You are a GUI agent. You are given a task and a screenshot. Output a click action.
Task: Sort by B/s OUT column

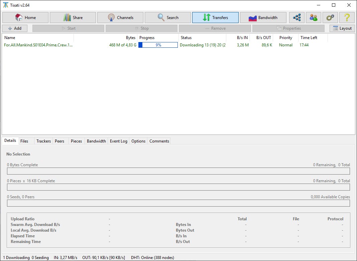click(x=261, y=38)
